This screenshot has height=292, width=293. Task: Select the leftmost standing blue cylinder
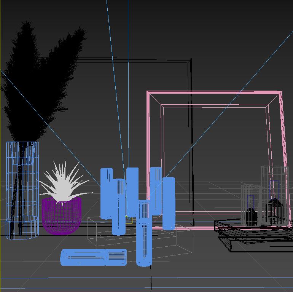point(106,192)
